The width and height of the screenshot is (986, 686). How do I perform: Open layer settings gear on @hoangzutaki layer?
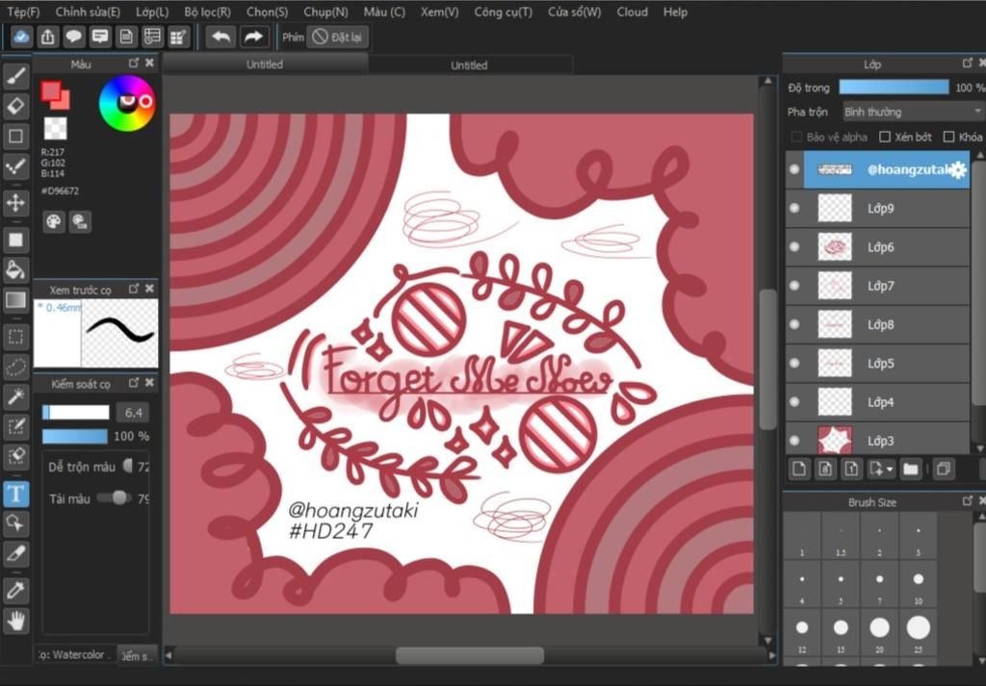pos(958,169)
